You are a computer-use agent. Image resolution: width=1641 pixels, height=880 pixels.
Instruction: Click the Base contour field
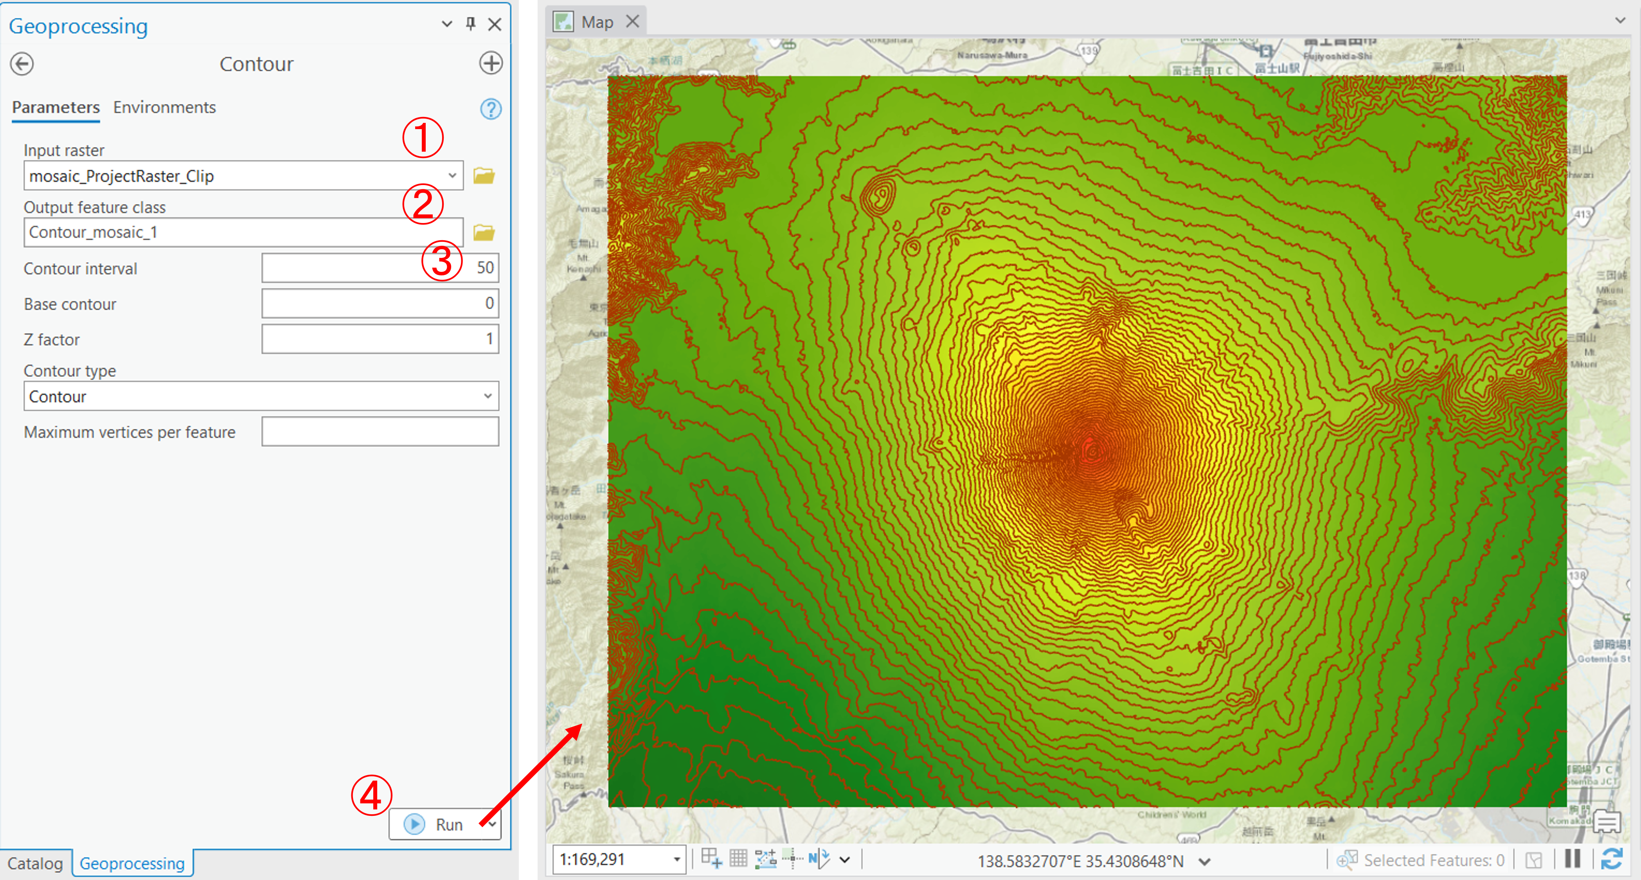pos(380,303)
